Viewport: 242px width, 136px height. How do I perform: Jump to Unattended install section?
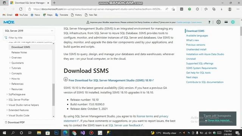point(196,49)
